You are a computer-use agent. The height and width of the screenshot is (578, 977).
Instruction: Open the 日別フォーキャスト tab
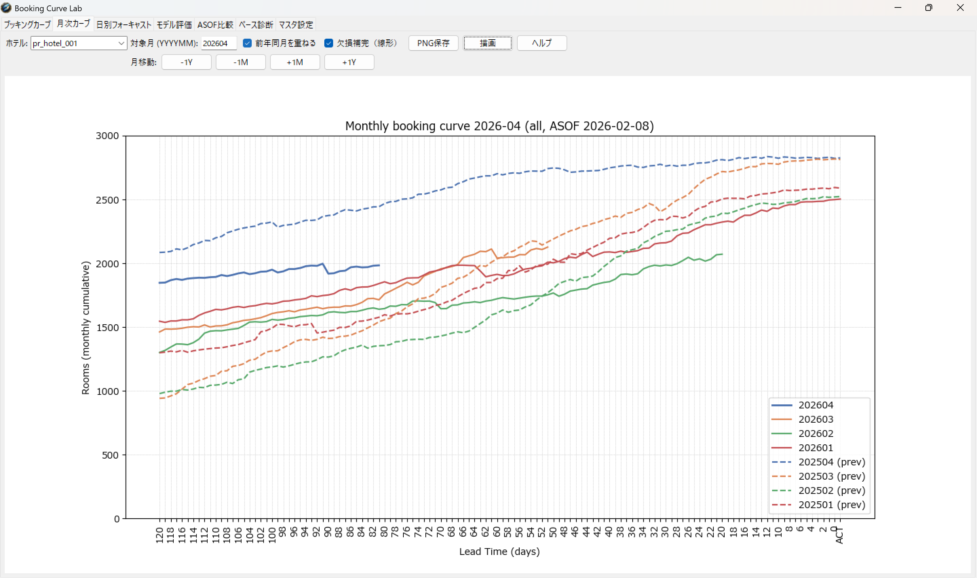(x=123, y=25)
